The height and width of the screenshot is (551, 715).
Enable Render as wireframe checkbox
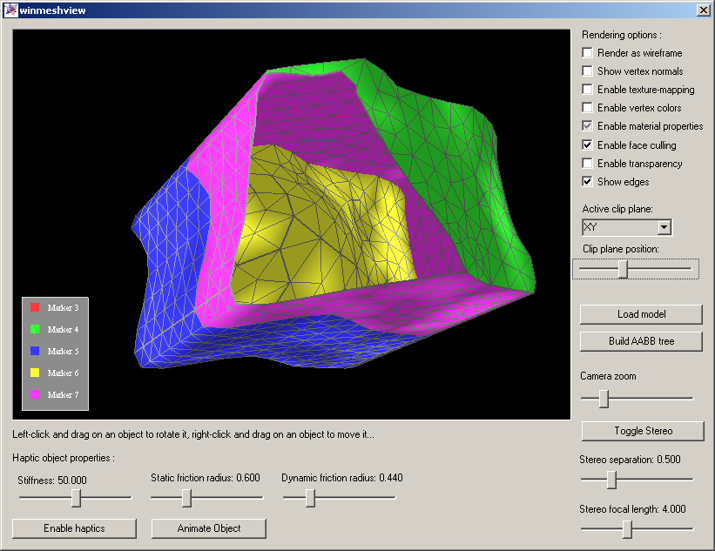(x=588, y=53)
